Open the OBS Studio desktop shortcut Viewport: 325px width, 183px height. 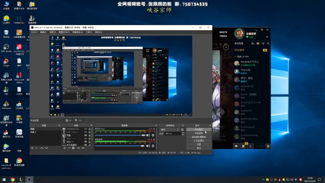point(6,48)
